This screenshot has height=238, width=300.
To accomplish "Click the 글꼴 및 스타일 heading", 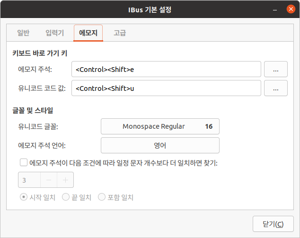I will tap(33, 110).
